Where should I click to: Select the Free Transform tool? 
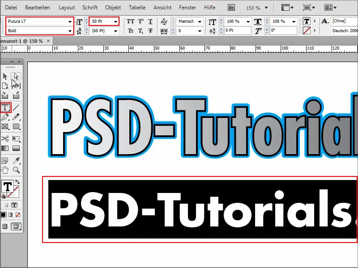[16, 138]
